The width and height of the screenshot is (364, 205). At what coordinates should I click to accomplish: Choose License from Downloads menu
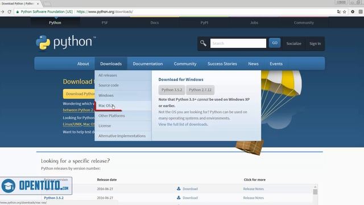pyautogui.click(x=123, y=126)
